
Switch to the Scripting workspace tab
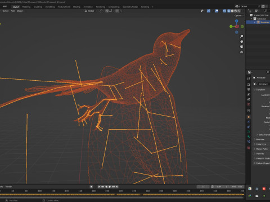145,7
